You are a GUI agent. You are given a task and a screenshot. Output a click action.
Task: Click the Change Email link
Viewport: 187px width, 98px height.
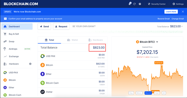click(x=178, y=19)
